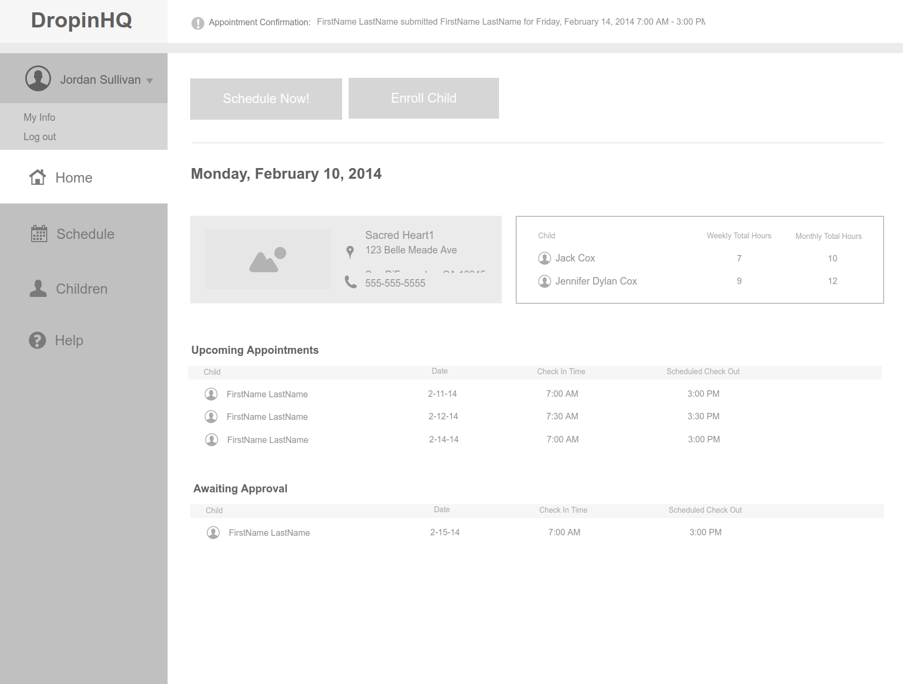Click avatar in the 2-11-14 appointment row
Viewport: 904px width, 684px height.
[x=211, y=394]
